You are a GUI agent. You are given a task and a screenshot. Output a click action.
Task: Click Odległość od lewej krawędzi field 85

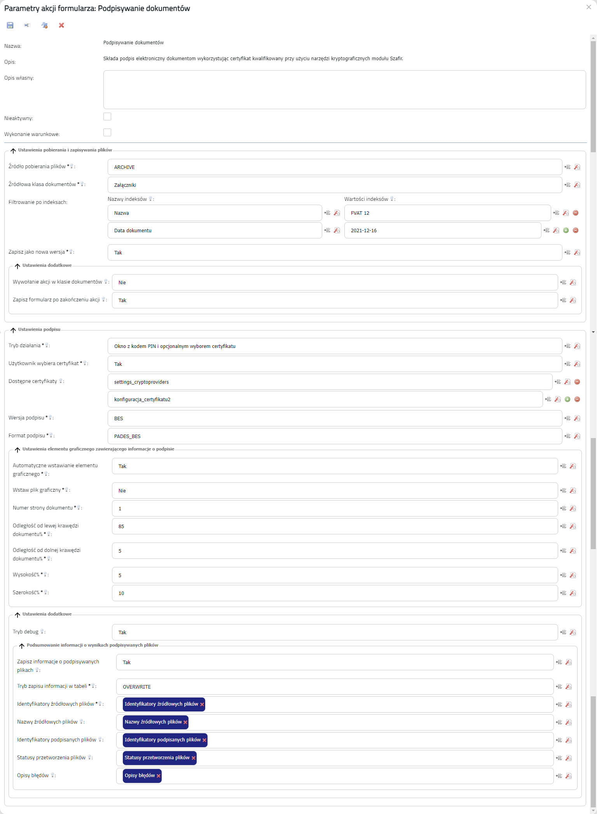click(x=335, y=526)
